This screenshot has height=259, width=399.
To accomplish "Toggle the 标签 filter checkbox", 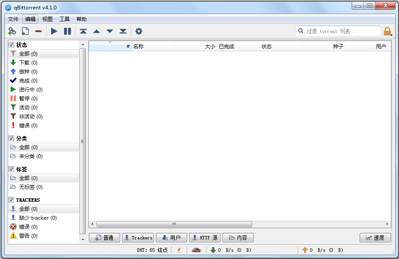I will (x=12, y=169).
